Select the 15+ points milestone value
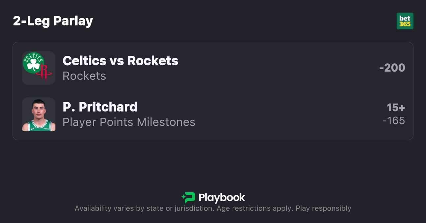Image resolution: width=426 pixels, height=223 pixels. (x=396, y=108)
